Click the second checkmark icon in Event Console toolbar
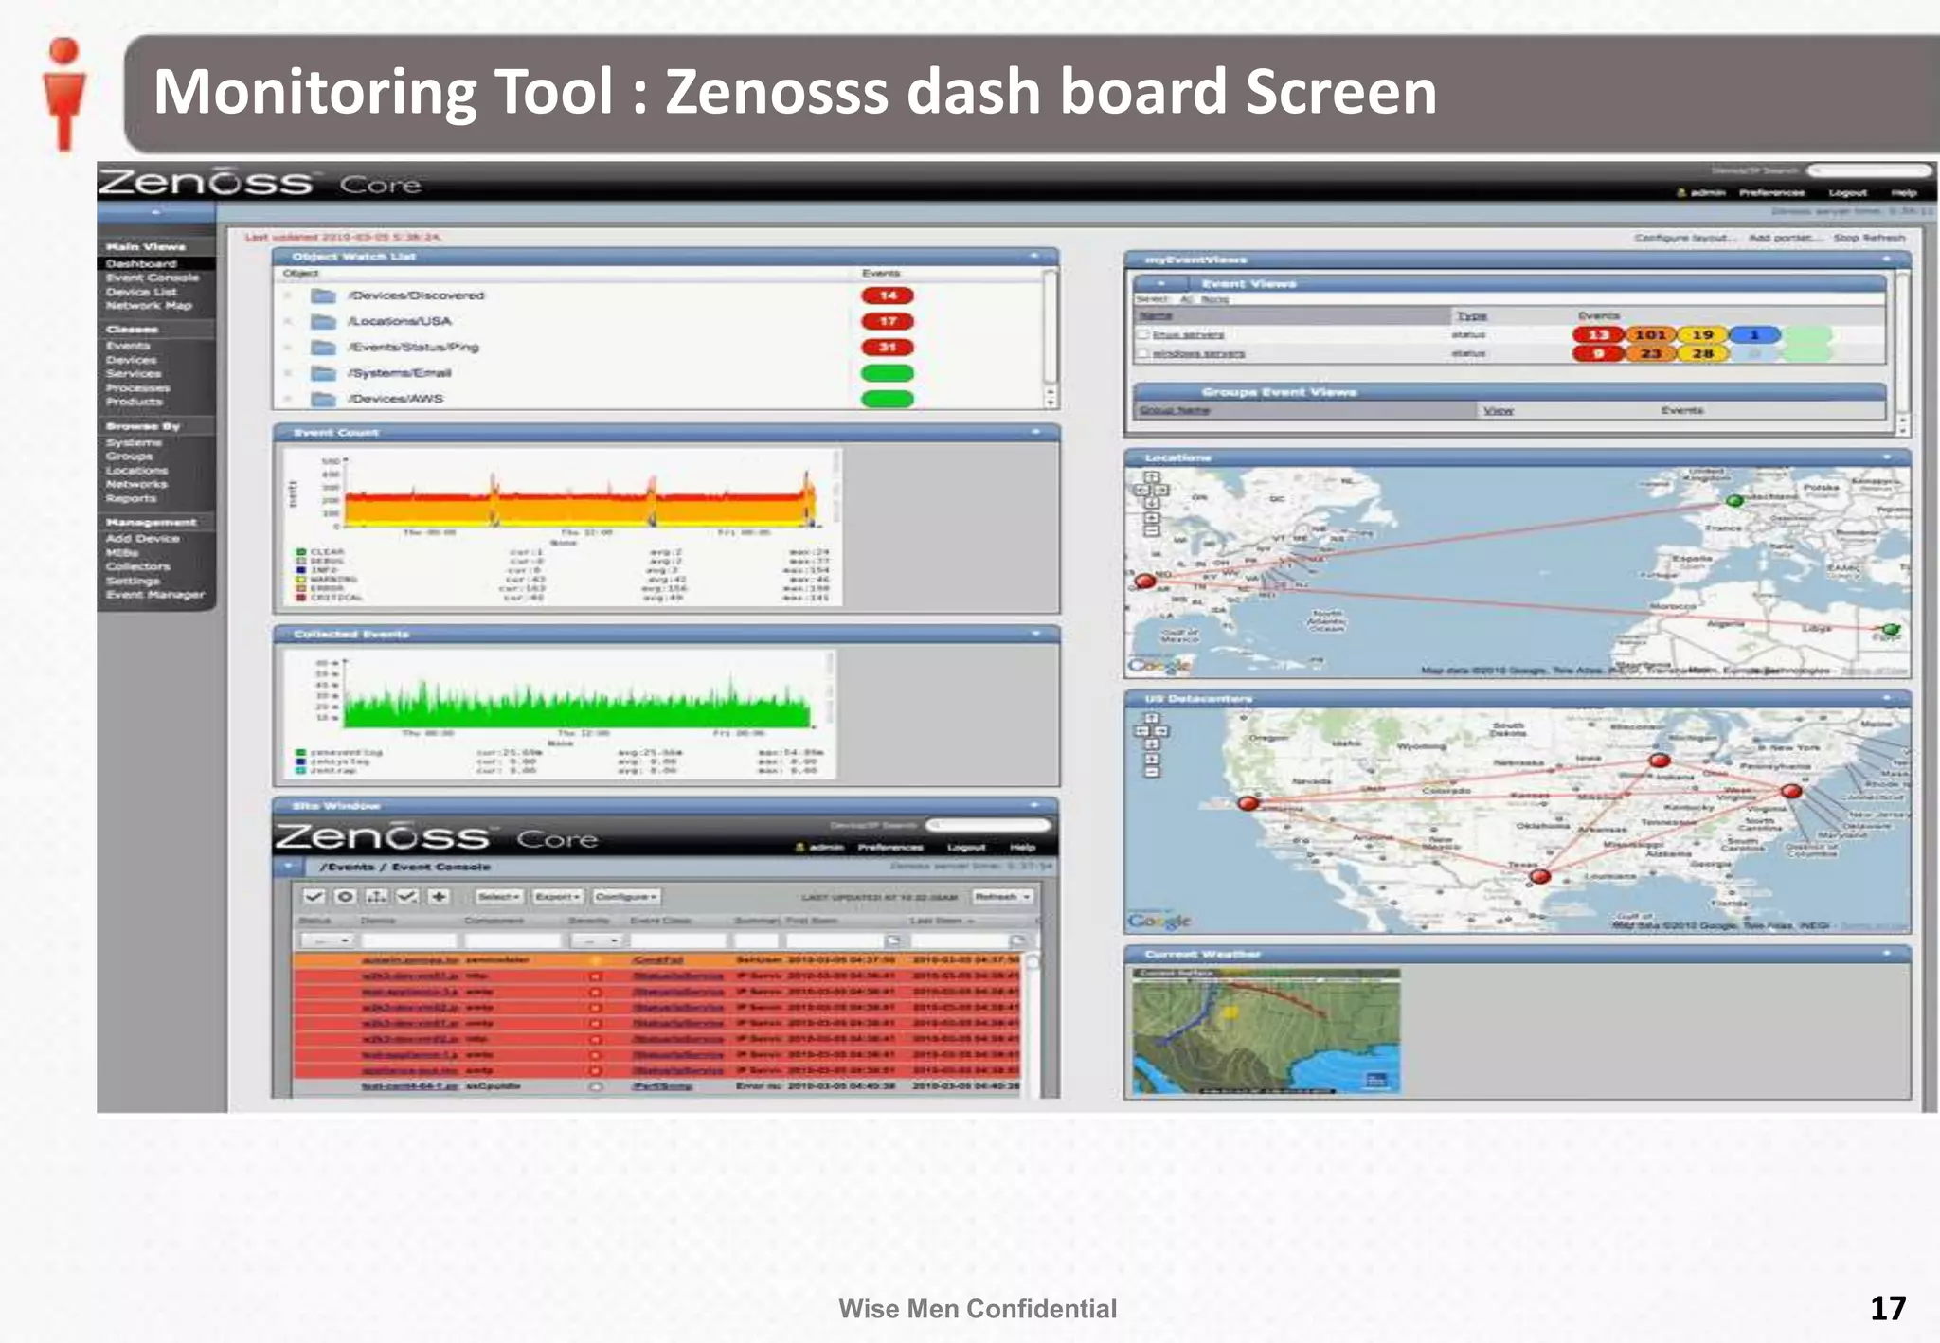The height and width of the screenshot is (1343, 1940). (407, 896)
